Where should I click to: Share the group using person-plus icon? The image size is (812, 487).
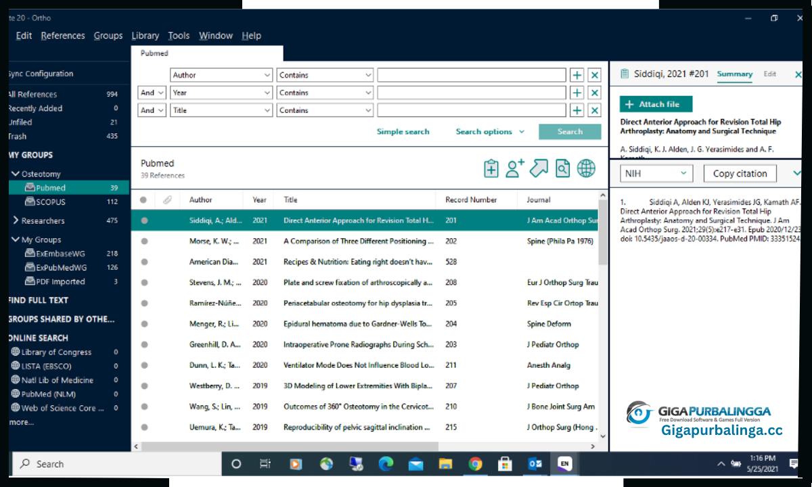[x=516, y=168]
